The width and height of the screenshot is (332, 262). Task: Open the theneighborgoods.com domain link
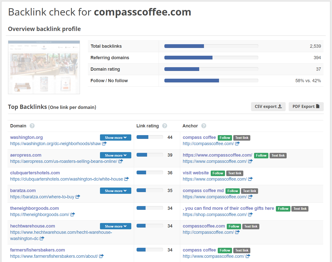[35, 208]
